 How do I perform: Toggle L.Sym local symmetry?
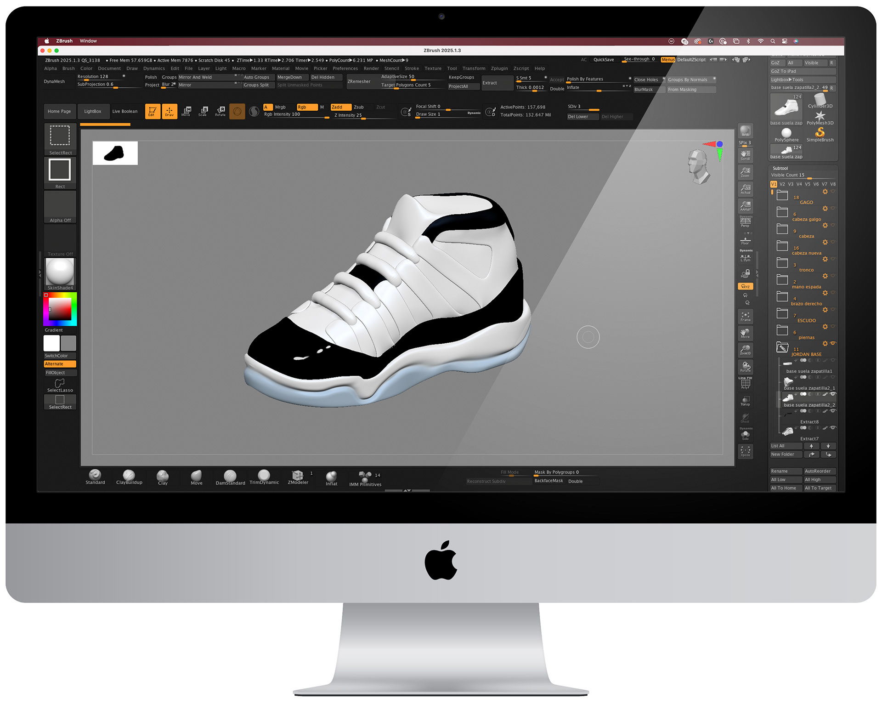(x=745, y=257)
